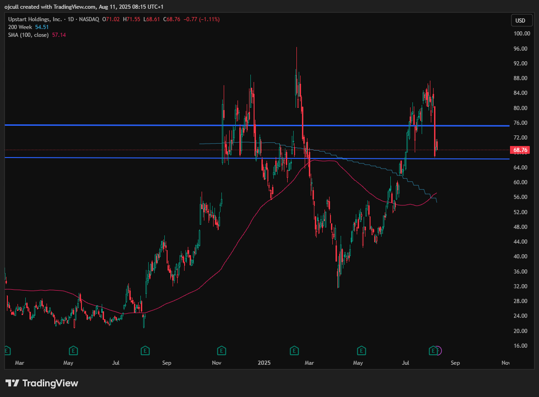Click the 80.00 price axis label
The width and height of the screenshot is (539, 397).
click(x=521, y=108)
